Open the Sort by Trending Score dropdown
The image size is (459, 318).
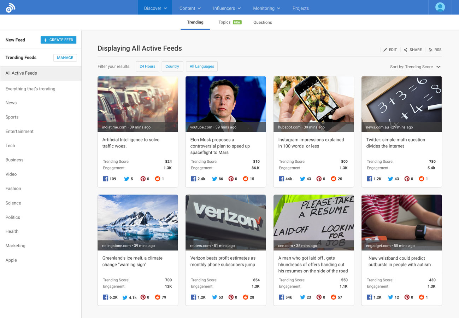coord(416,67)
